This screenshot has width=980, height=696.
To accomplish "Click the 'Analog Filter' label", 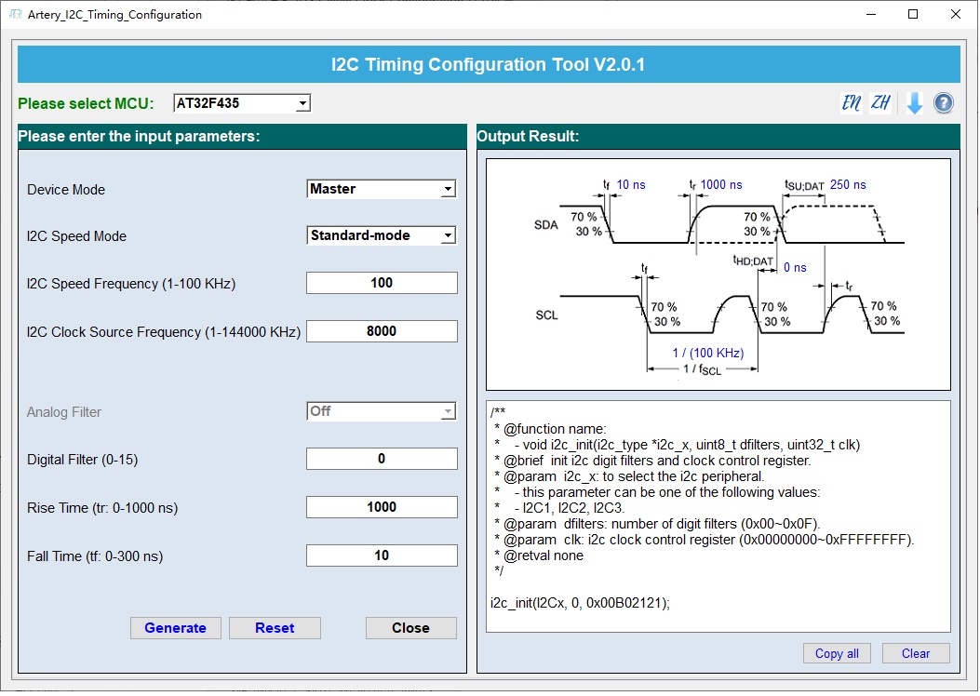I will coord(63,411).
